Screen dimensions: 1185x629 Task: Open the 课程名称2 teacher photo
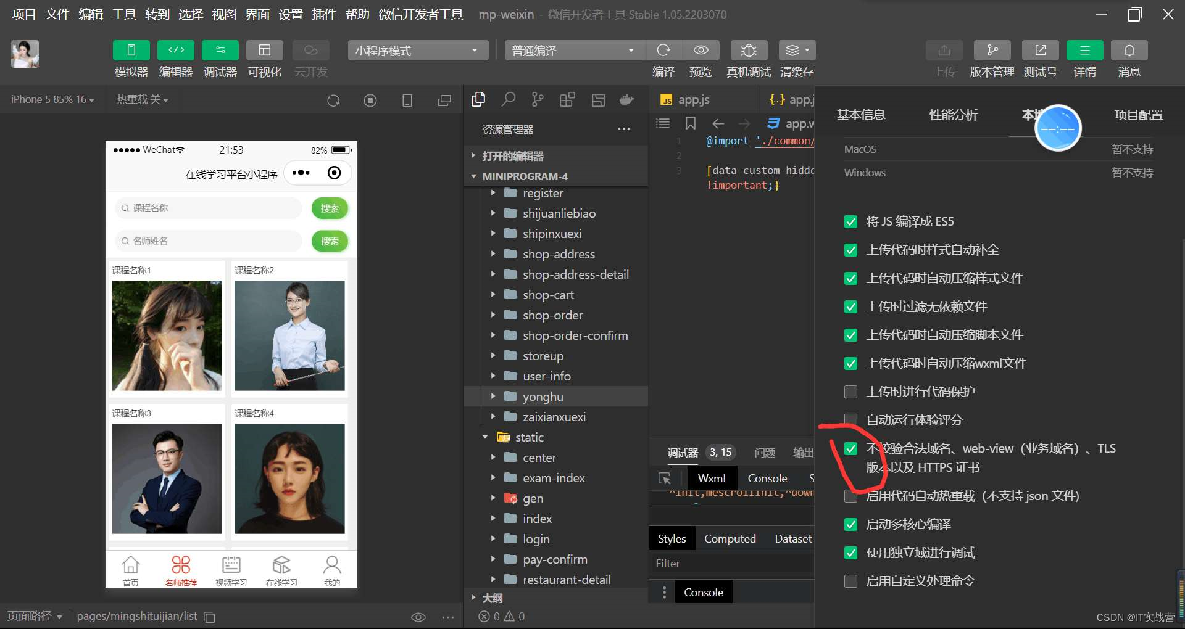tap(289, 335)
